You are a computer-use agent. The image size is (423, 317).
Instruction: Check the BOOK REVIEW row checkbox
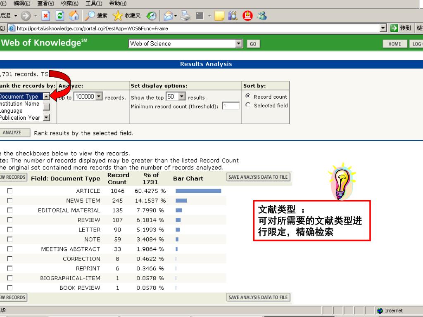pyautogui.click(x=10, y=288)
